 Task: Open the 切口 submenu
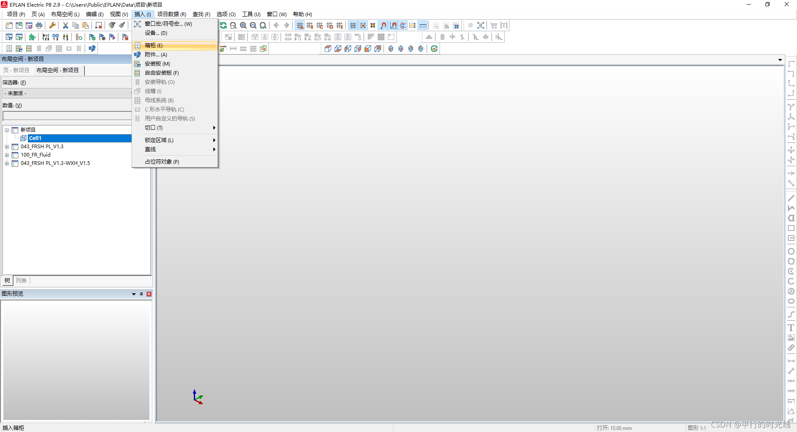coord(175,128)
